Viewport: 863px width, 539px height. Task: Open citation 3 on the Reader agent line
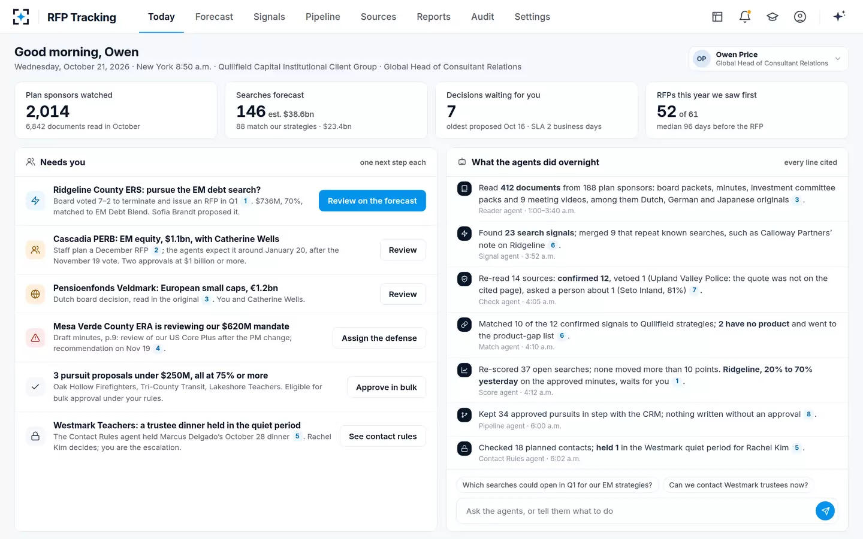click(x=796, y=200)
